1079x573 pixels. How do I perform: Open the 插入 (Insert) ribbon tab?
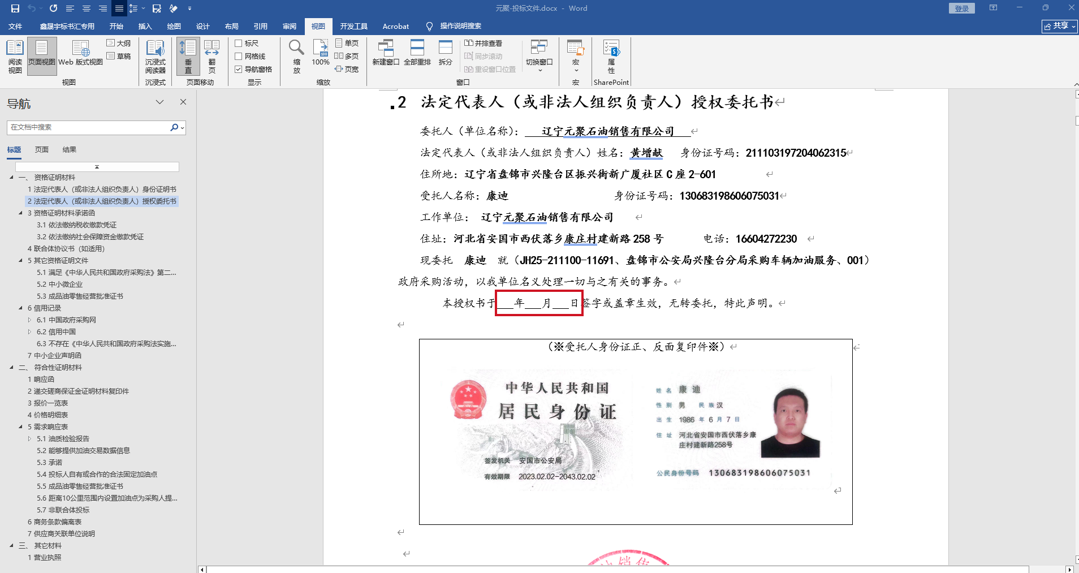coord(145,27)
